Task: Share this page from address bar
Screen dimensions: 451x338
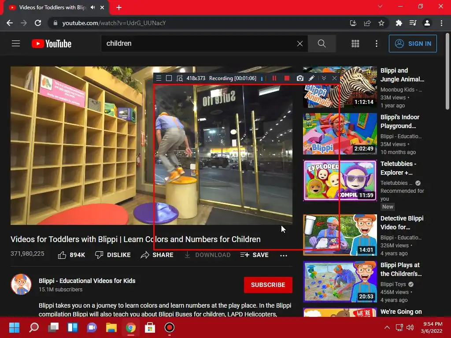Action: click(x=367, y=23)
